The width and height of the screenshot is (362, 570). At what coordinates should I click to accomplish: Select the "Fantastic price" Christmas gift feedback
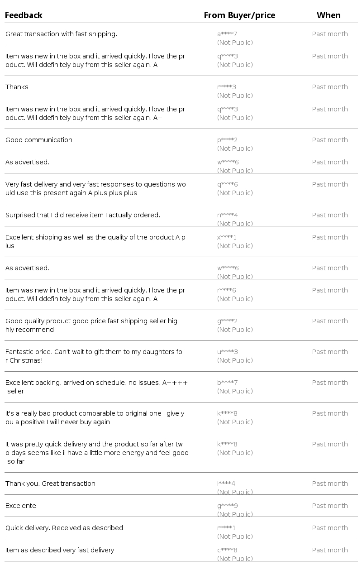click(x=94, y=356)
